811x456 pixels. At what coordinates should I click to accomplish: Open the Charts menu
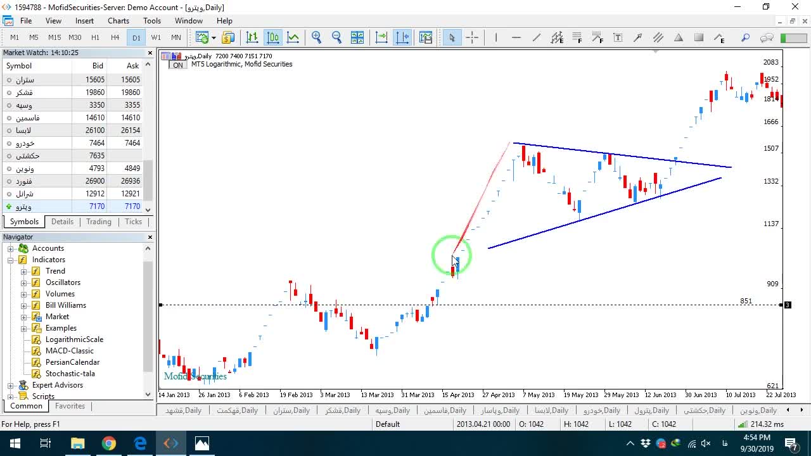[118, 21]
